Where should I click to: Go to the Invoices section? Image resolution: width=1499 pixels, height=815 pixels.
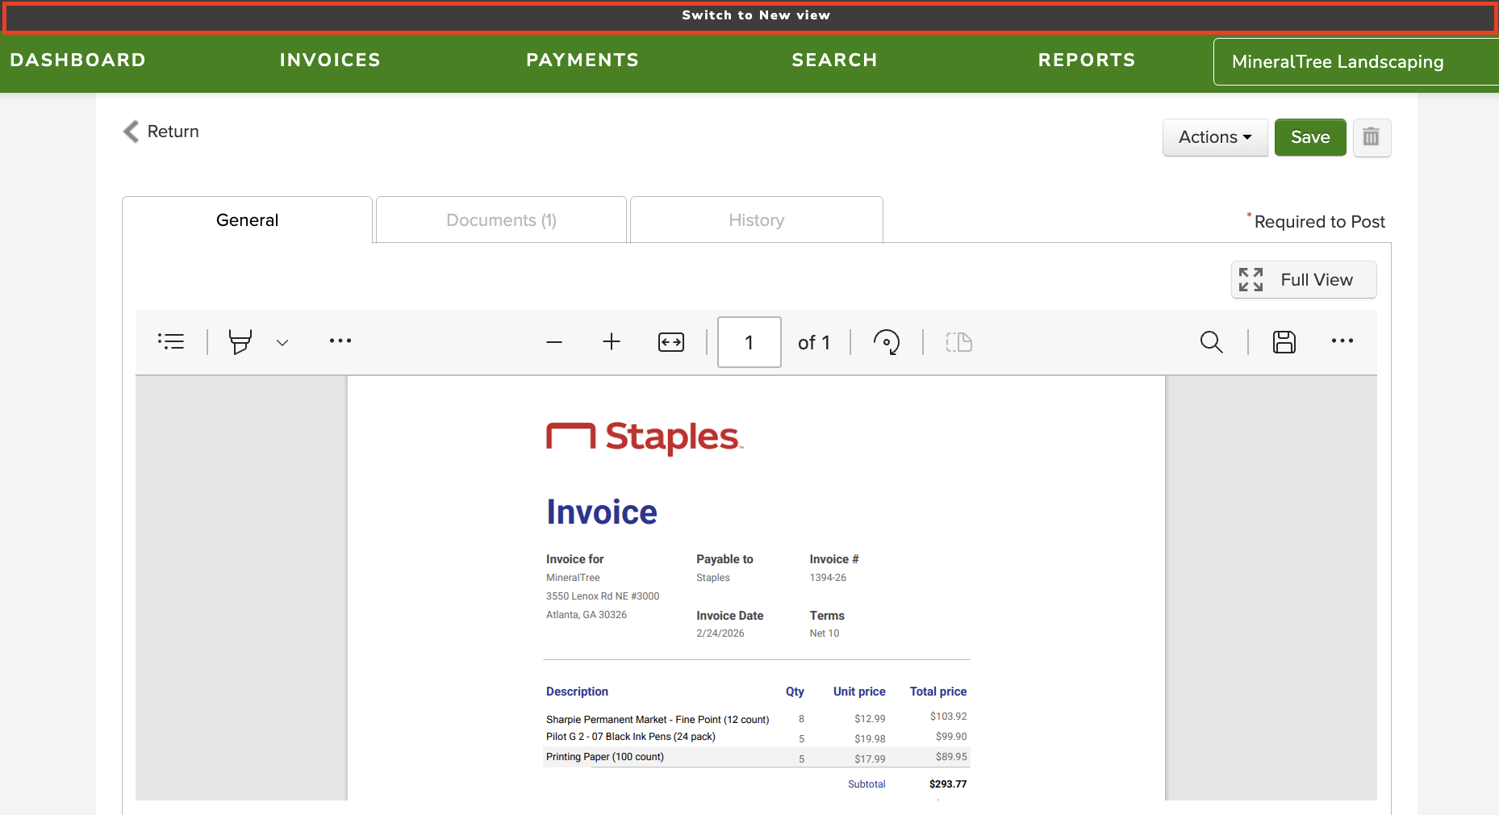330,60
